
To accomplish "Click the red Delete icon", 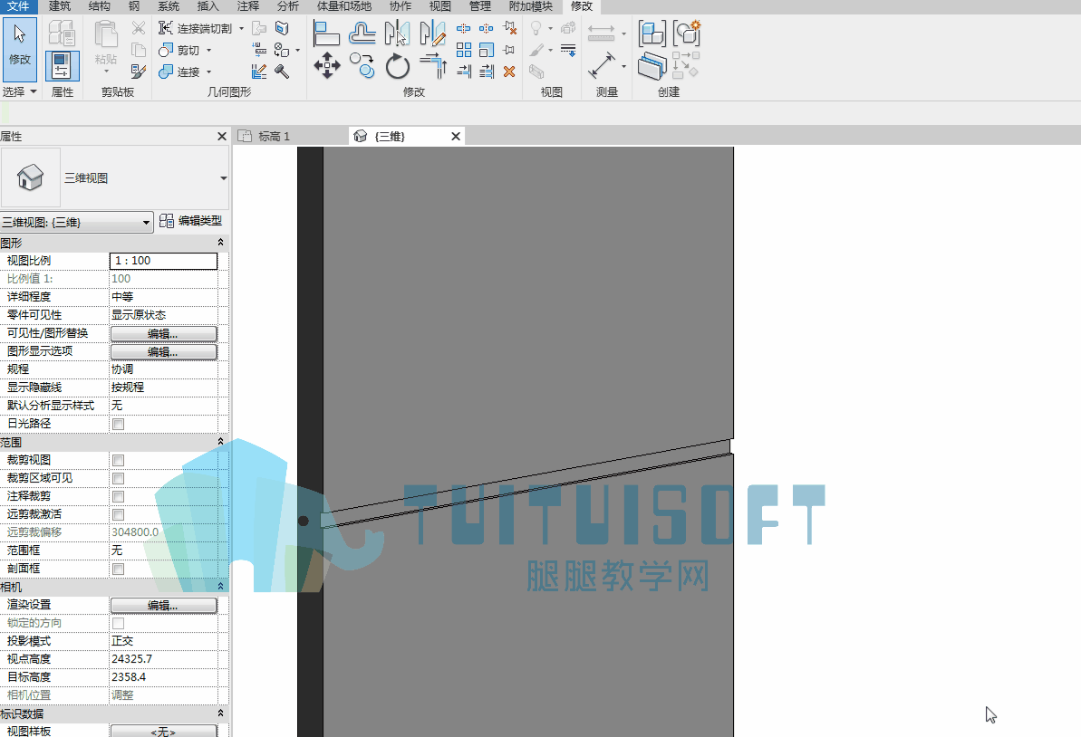I will [x=509, y=71].
